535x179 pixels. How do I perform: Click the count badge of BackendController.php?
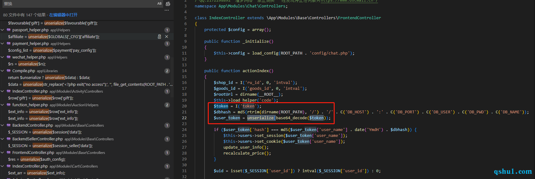point(167,125)
